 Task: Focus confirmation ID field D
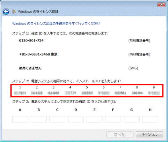click(76, 119)
